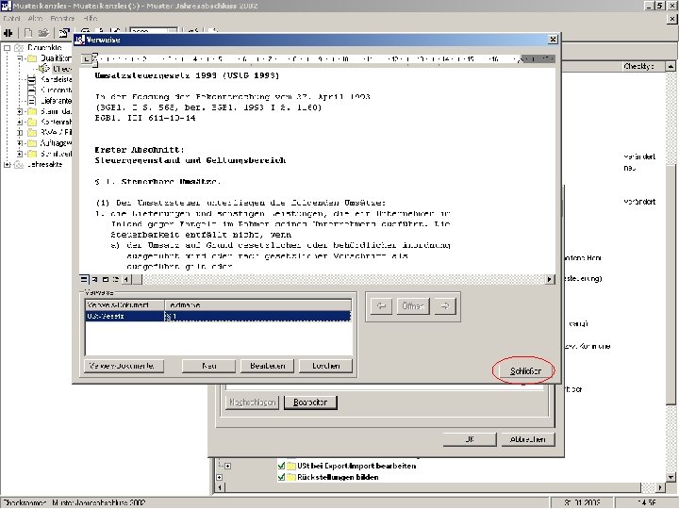Expand the Kontenrahmen folder node
This screenshot has height=509, width=679.
coord(20,122)
